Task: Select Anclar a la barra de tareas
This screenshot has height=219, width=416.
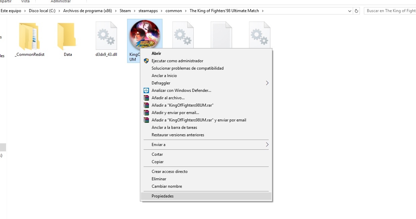Action: click(x=206, y=127)
